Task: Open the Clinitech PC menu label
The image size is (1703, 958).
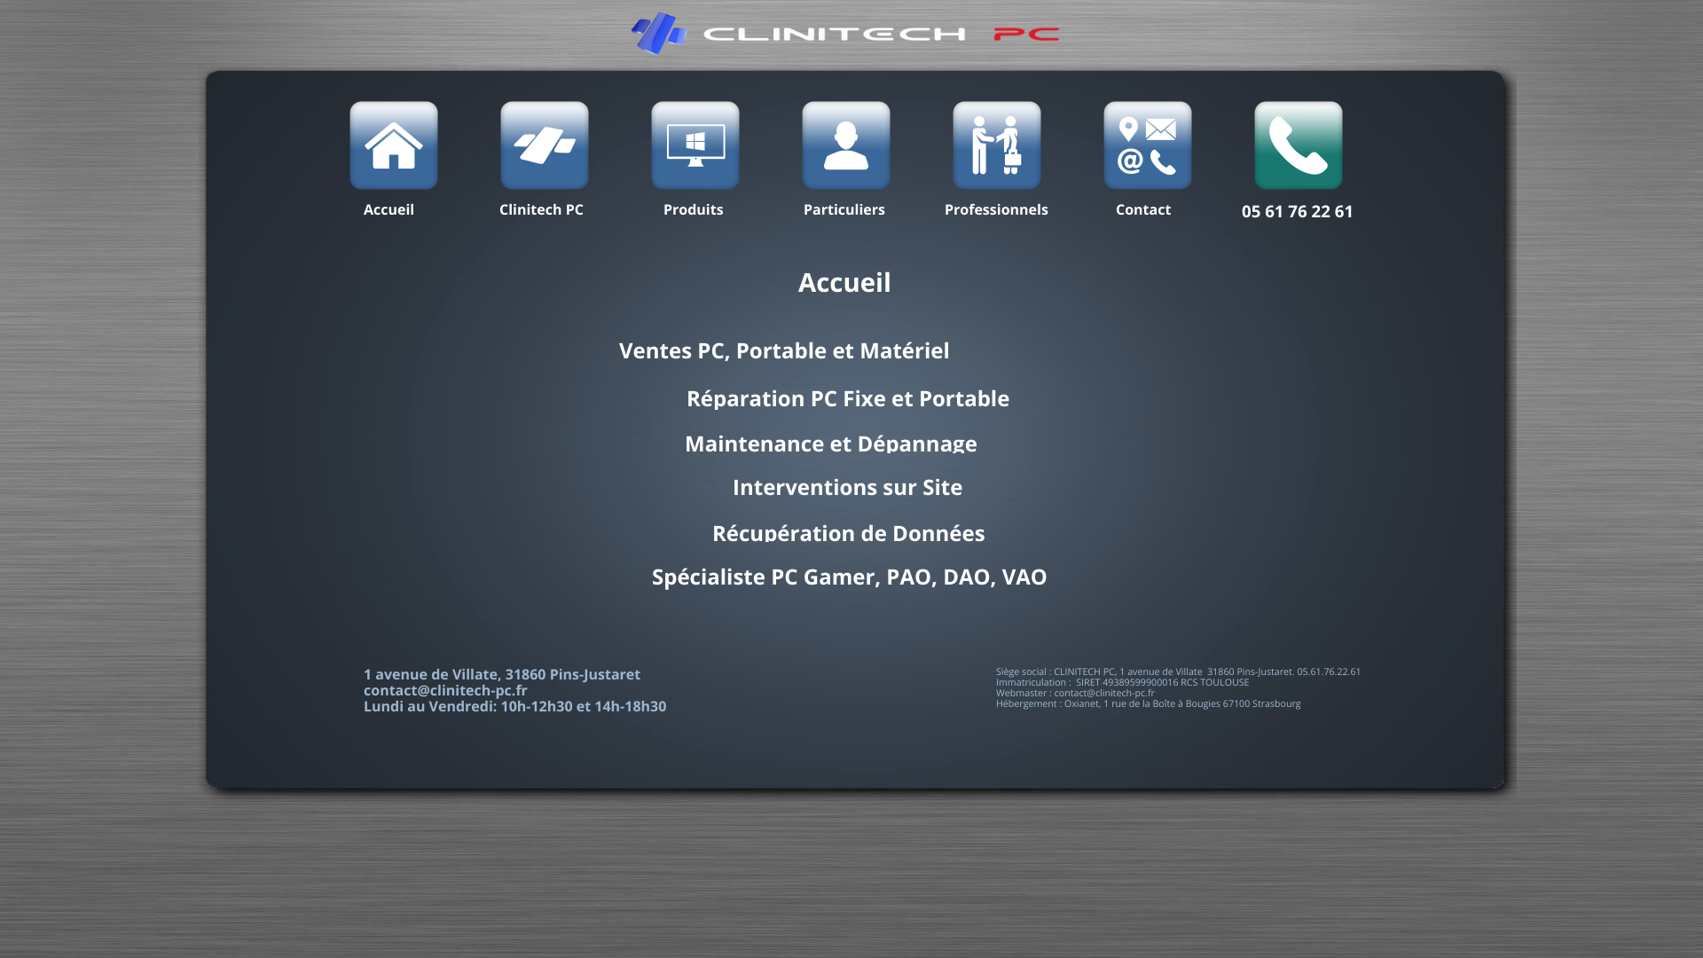Action: point(541,209)
